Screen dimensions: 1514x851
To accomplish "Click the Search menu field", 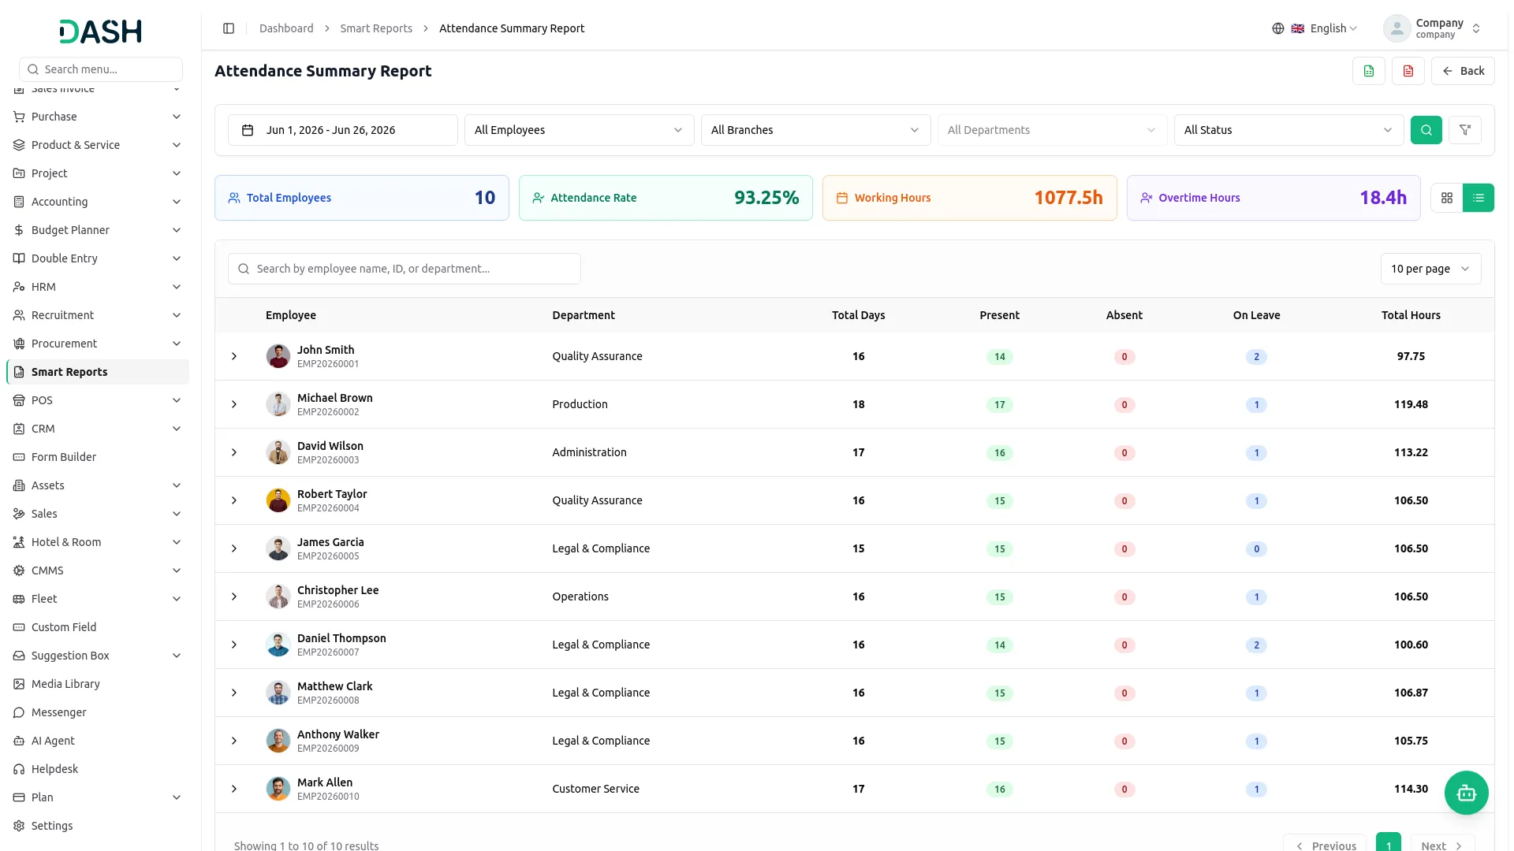I will click(101, 69).
